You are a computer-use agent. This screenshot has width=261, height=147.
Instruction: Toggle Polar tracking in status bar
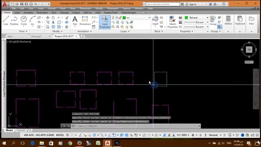pyautogui.click(x=94, y=135)
